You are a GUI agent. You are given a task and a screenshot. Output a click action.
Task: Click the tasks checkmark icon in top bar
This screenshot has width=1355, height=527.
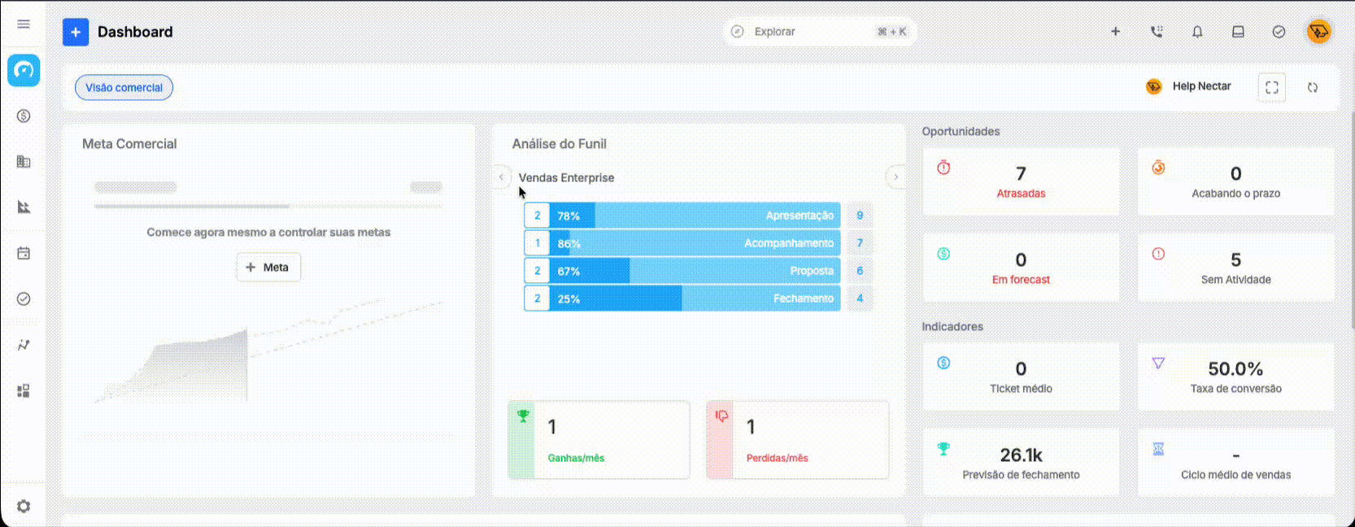[x=1279, y=32]
